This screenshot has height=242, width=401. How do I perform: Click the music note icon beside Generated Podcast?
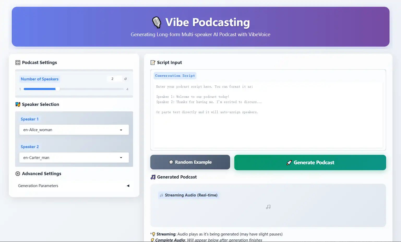(153, 177)
